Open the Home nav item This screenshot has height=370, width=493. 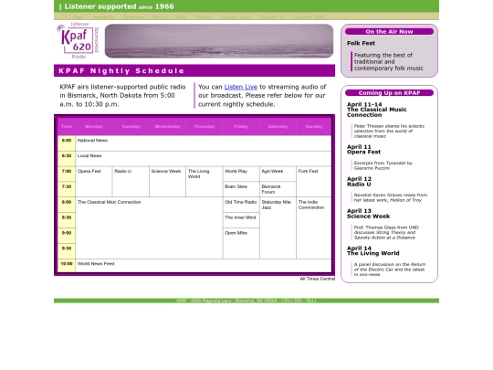(x=78, y=17)
